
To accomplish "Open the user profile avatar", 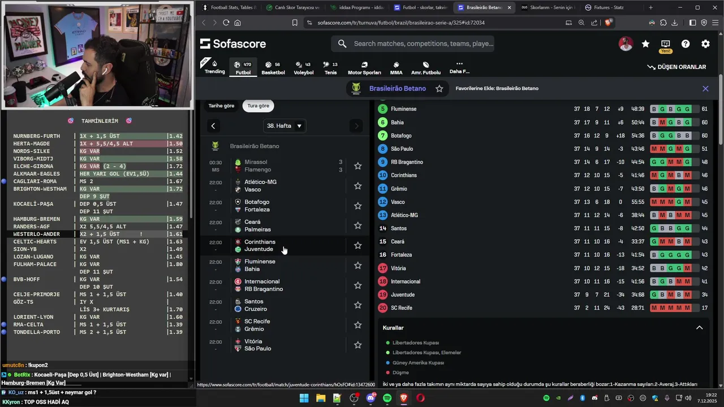I will (x=626, y=44).
